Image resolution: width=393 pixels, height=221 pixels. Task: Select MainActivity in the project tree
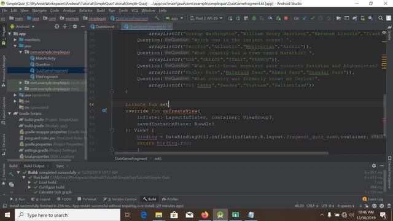pos(42,58)
